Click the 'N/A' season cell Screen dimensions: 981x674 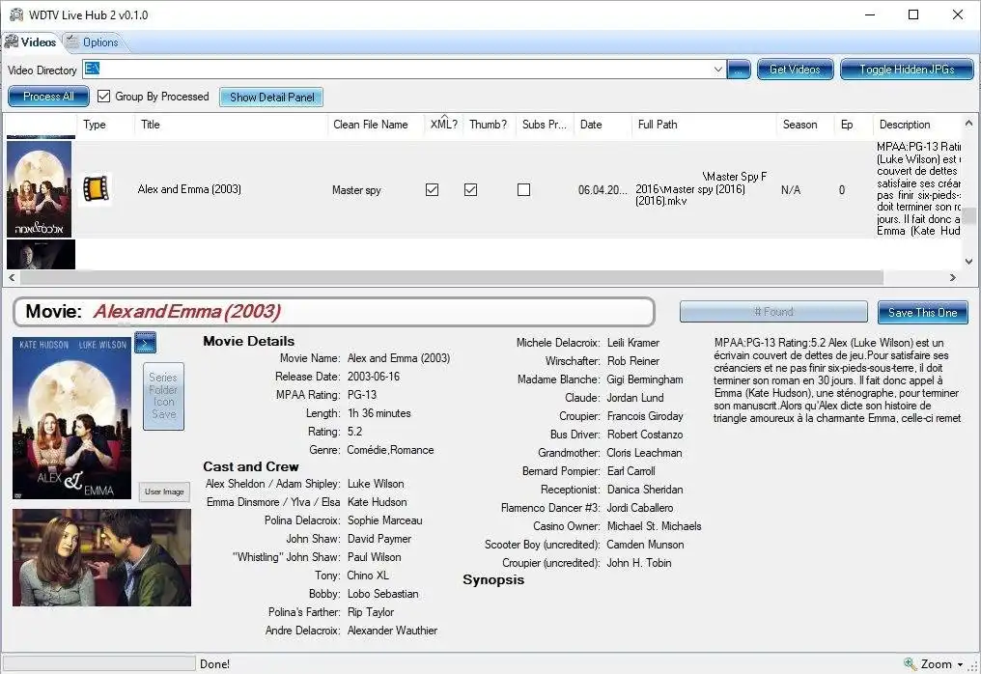click(x=791, y=189)
